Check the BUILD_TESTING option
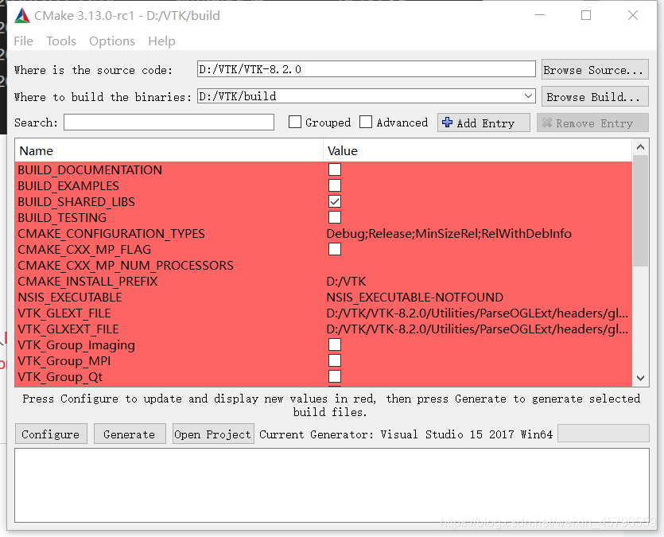664x537 pixels. 335,217
